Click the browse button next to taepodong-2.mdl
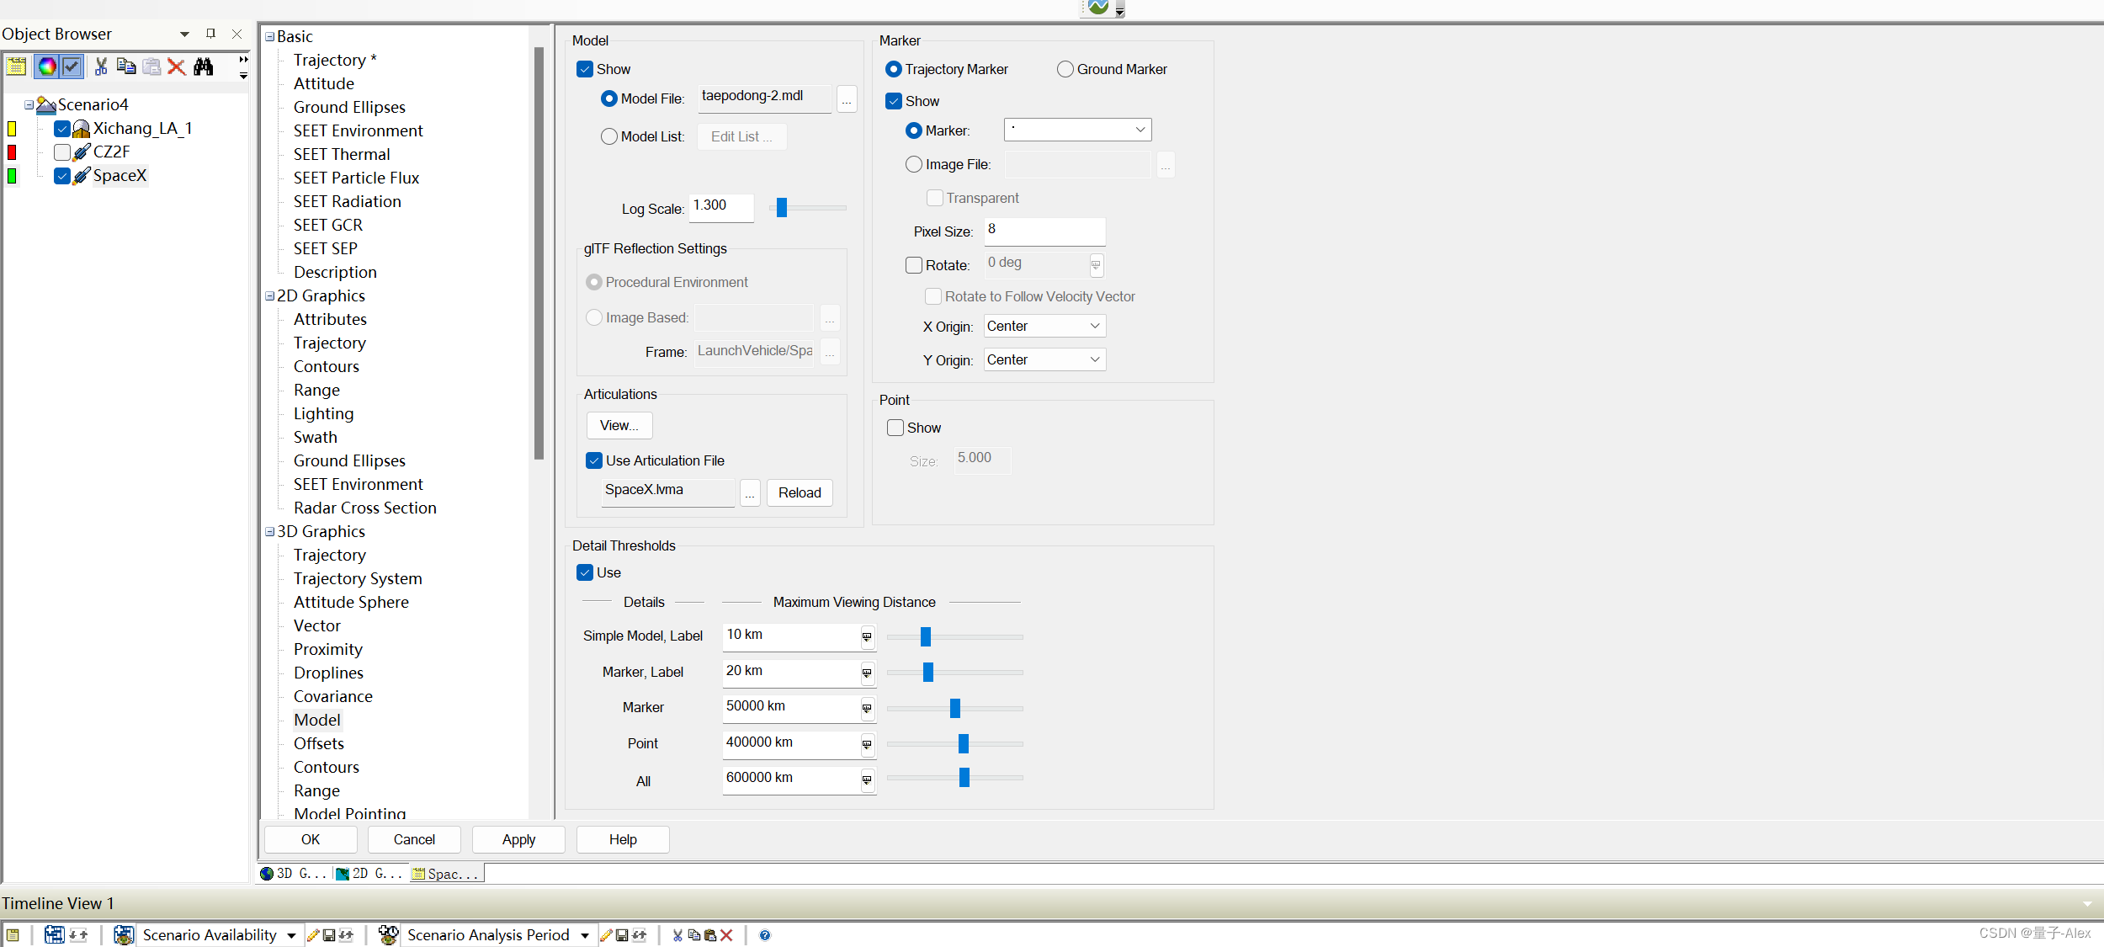Screen dimensions: 2104x947 pyautogui.click(x=847, y=99)
